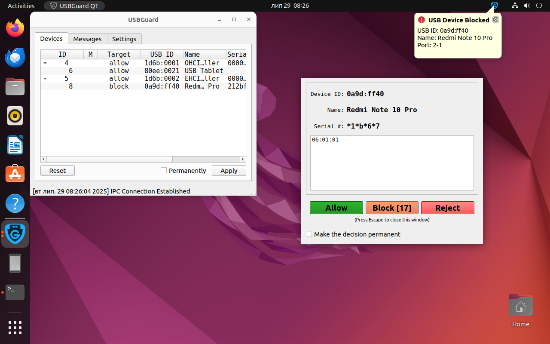This screenshot has width=550, height=344.
Task: Open Firefox from the dock
Action: (x=15, y=28)
